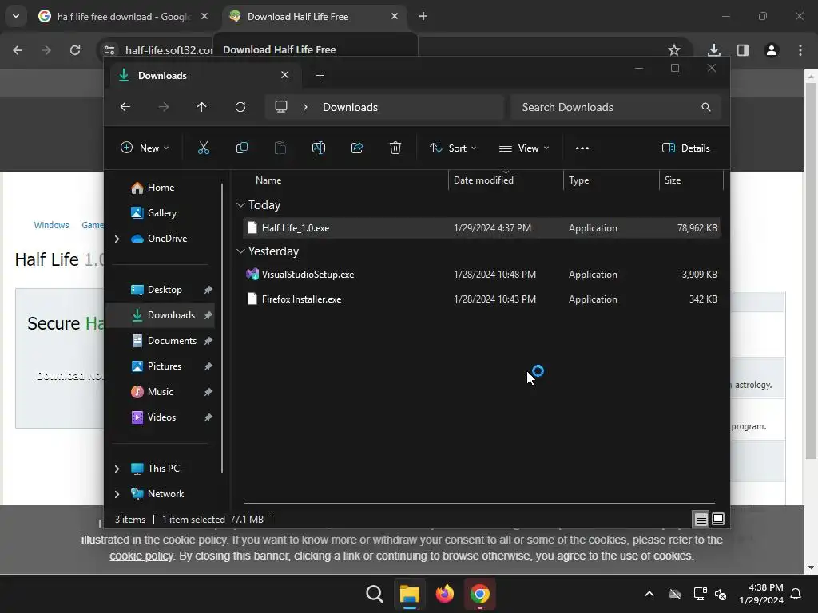Collapse the Yesterday group
The image size is (818, 613).
(x=240, y=251)
